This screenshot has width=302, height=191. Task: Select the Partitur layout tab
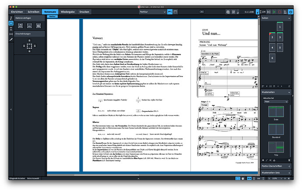(53, 17)
